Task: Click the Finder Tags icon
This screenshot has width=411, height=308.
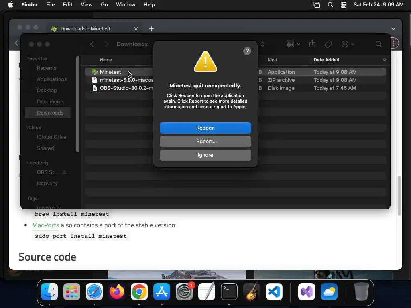Action: pyautogui.click(x=328, y=44)
